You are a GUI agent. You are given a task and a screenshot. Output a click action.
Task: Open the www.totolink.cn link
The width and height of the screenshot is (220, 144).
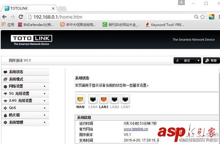pyautogui.click(x=136, y=129)
